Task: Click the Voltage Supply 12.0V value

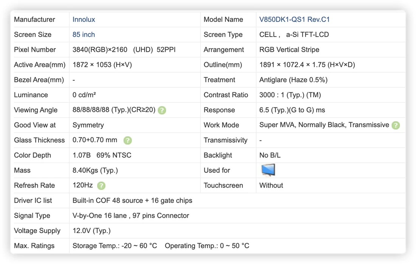Action: pyautogui.click(x=92, y=231)
